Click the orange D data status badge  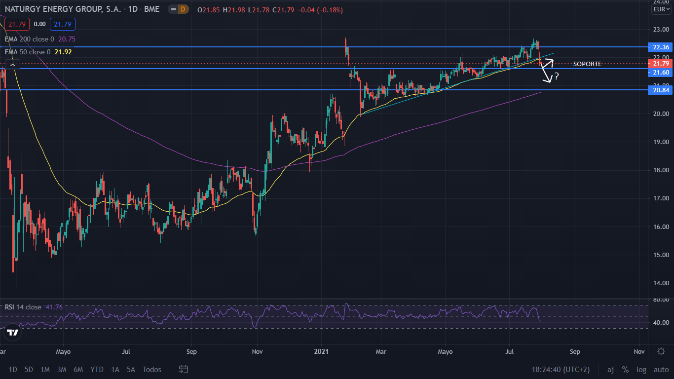183,9
